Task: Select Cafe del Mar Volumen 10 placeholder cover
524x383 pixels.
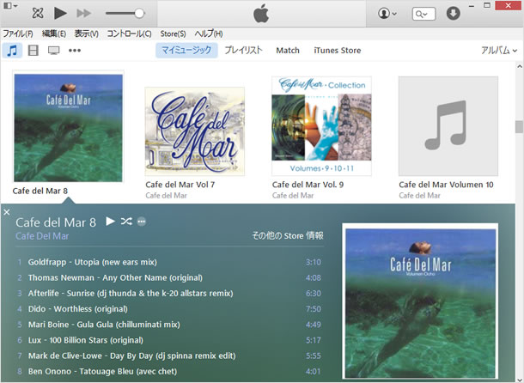Action: (448, 126)
